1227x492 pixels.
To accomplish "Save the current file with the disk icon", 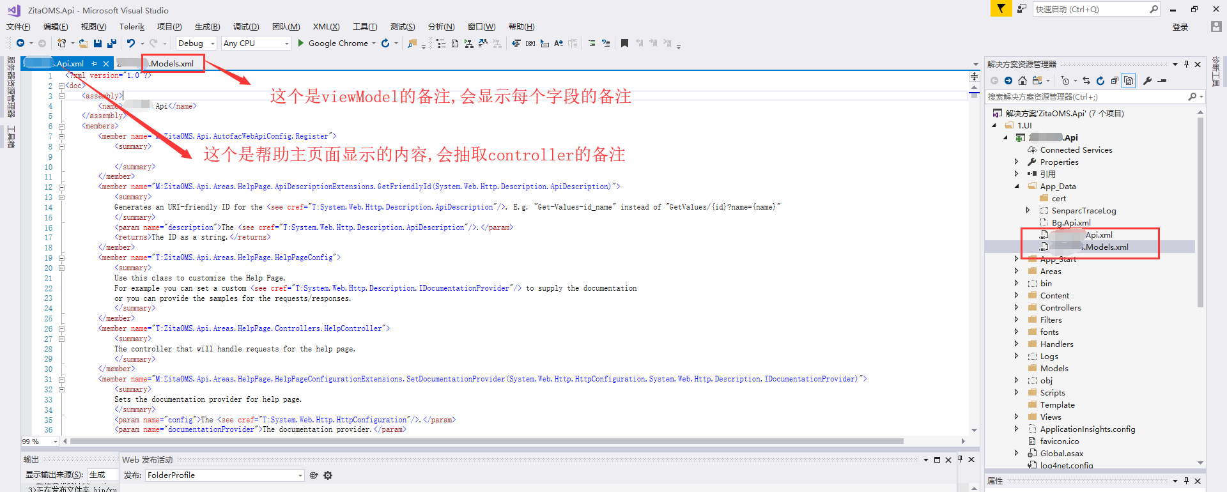I will tap(98, 43).
